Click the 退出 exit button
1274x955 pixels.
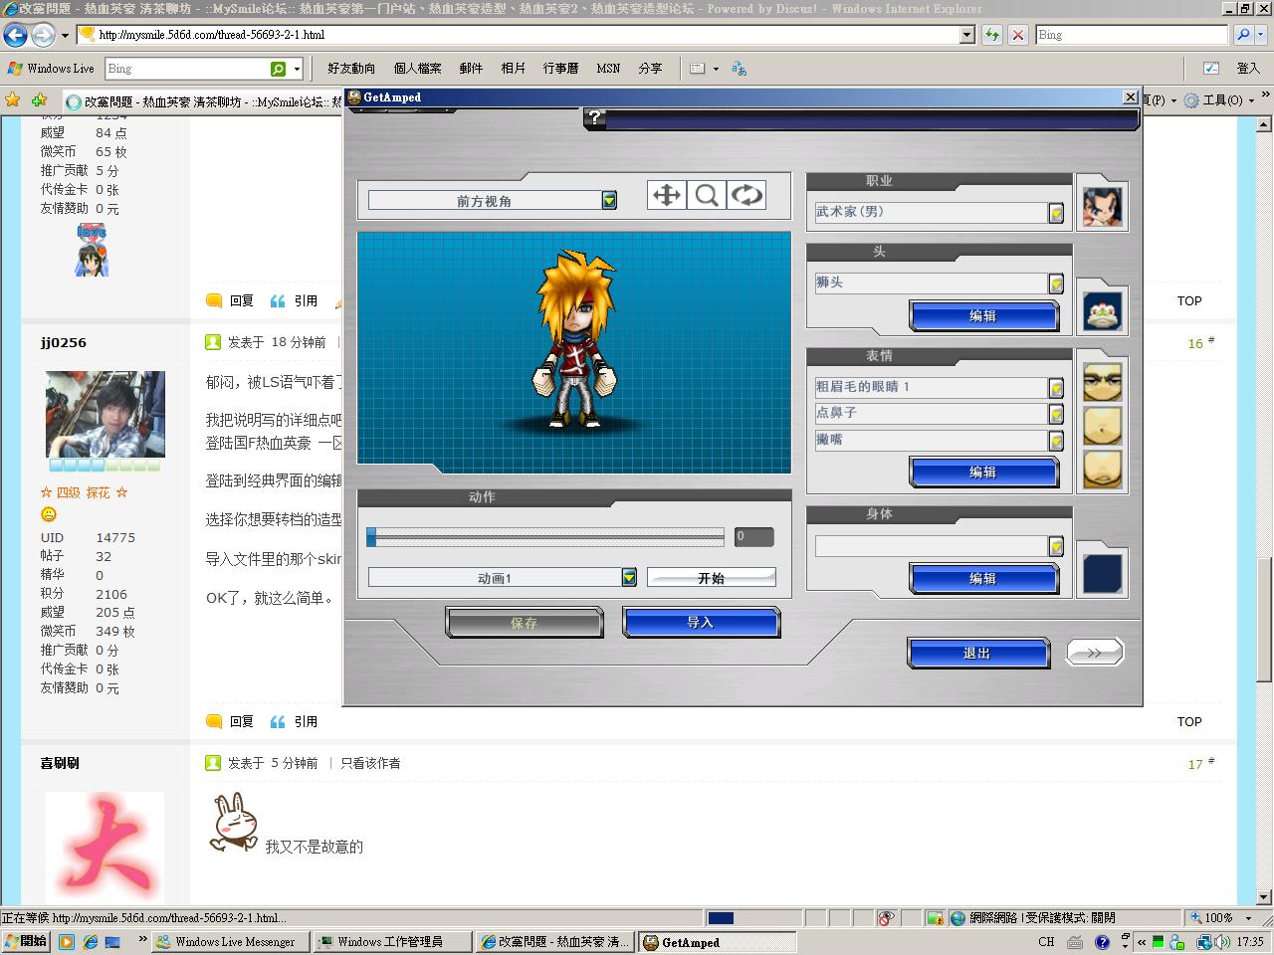[977, 654]
